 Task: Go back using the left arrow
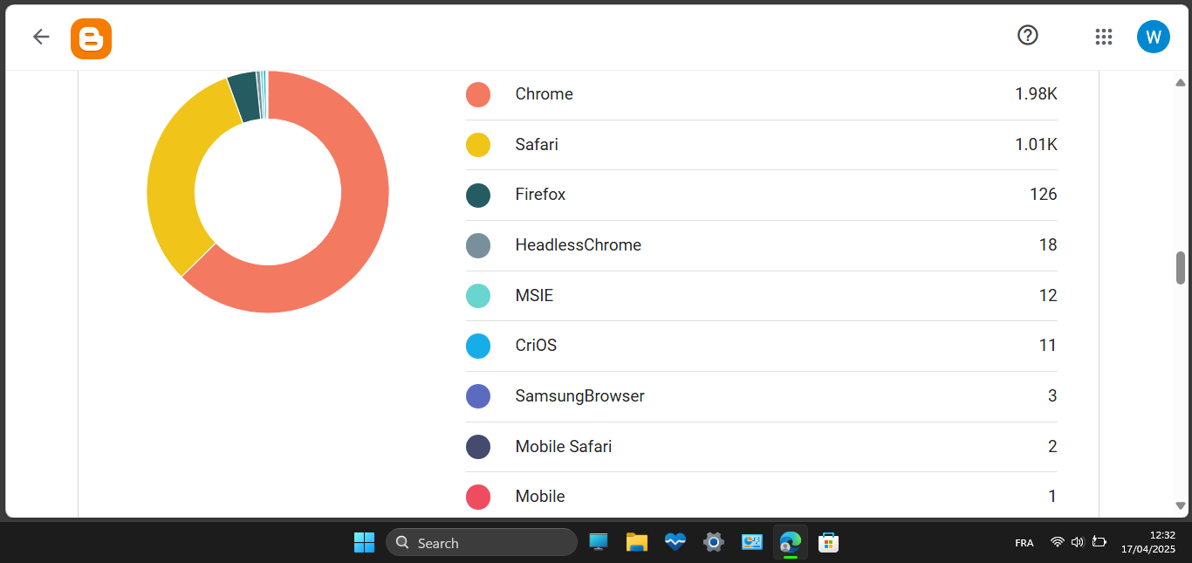(x=41, y=37)
